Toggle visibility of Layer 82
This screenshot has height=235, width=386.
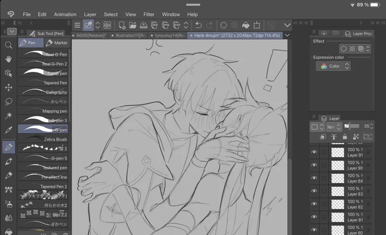click(x=314, y=204)
